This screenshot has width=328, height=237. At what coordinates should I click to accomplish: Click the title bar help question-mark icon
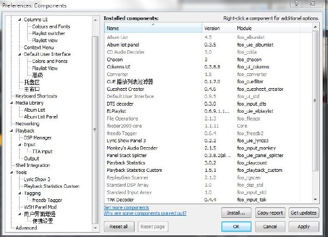point(296,3)
